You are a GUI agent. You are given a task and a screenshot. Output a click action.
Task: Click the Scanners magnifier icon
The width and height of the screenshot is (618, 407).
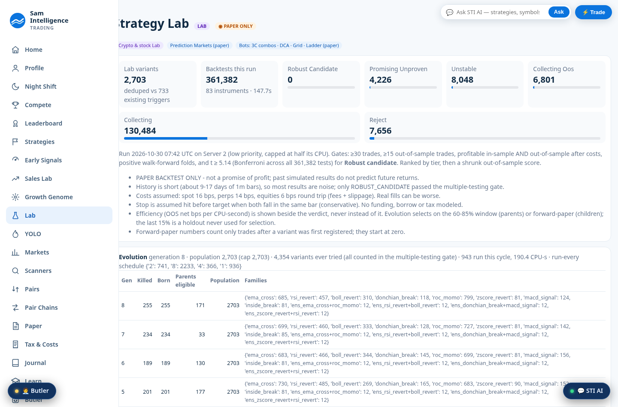(15, 271)
